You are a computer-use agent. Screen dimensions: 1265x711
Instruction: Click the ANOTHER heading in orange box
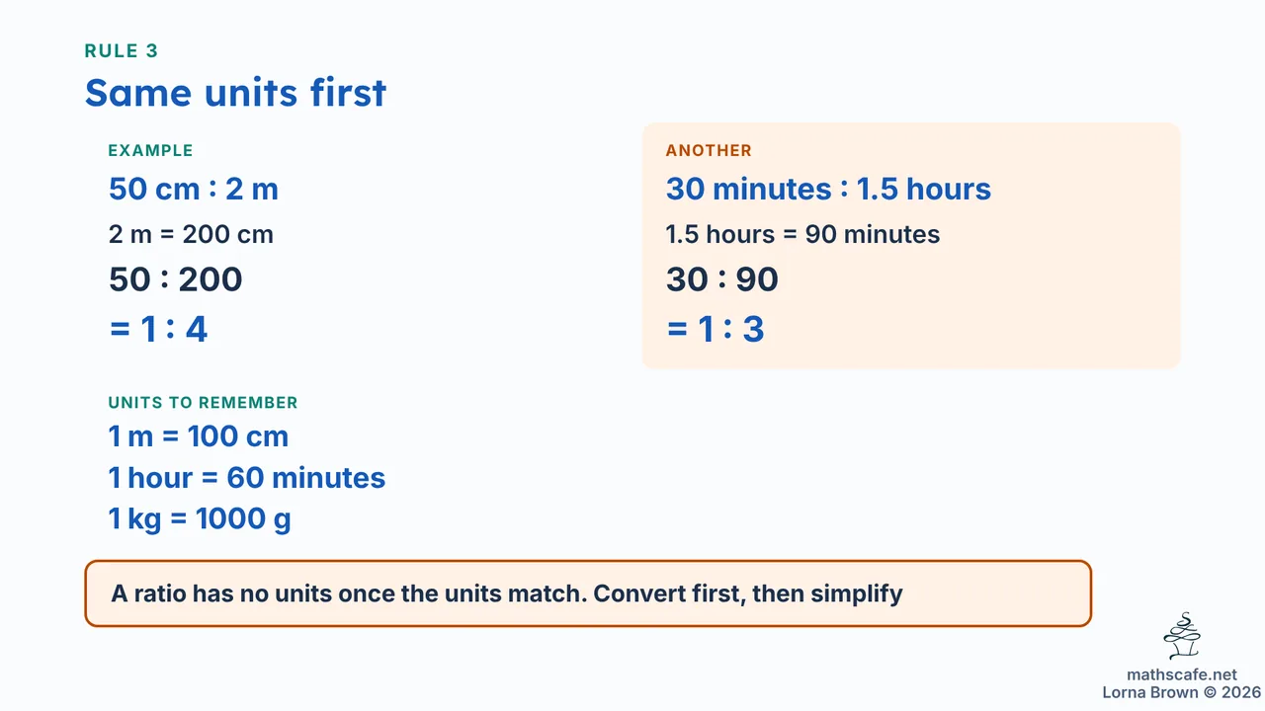coord(709,151)
